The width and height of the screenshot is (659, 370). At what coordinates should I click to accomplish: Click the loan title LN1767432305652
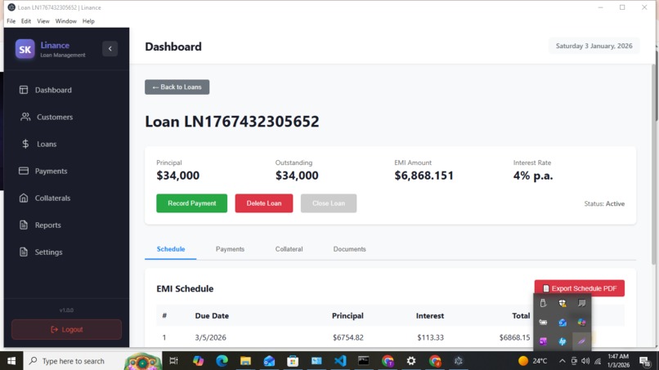pos(232,122)
